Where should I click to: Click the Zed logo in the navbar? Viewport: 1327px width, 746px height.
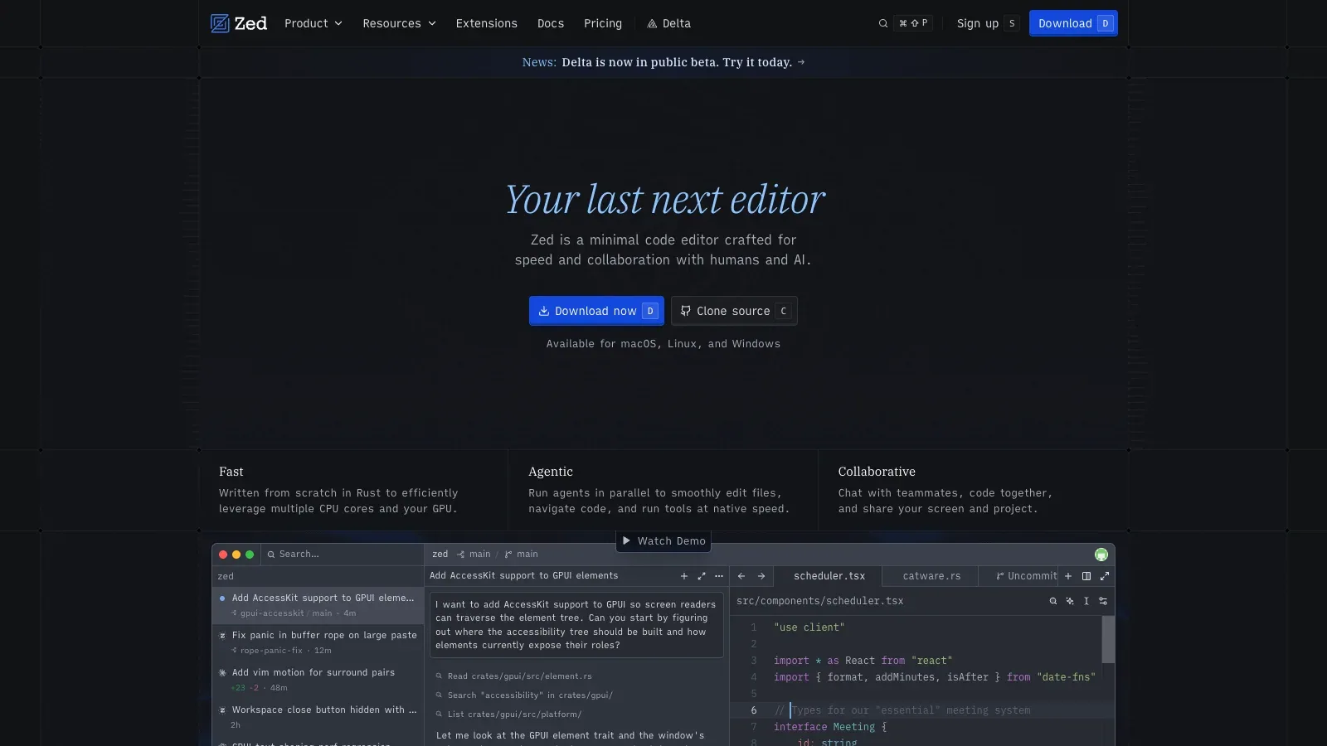pos(239,23)
